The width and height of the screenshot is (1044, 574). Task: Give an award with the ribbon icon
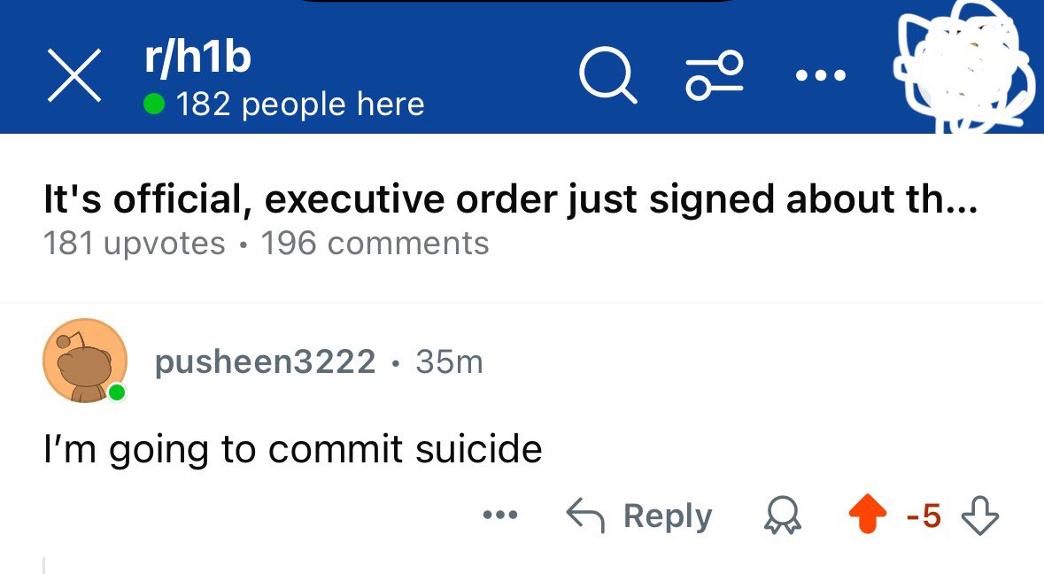coord(783,516)
